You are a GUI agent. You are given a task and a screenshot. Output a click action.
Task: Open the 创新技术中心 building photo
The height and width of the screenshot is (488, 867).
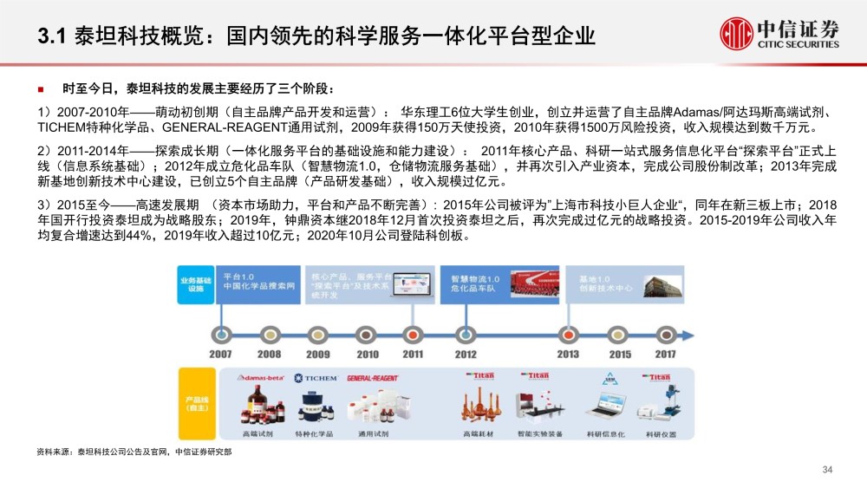click(x=663, y=286)
